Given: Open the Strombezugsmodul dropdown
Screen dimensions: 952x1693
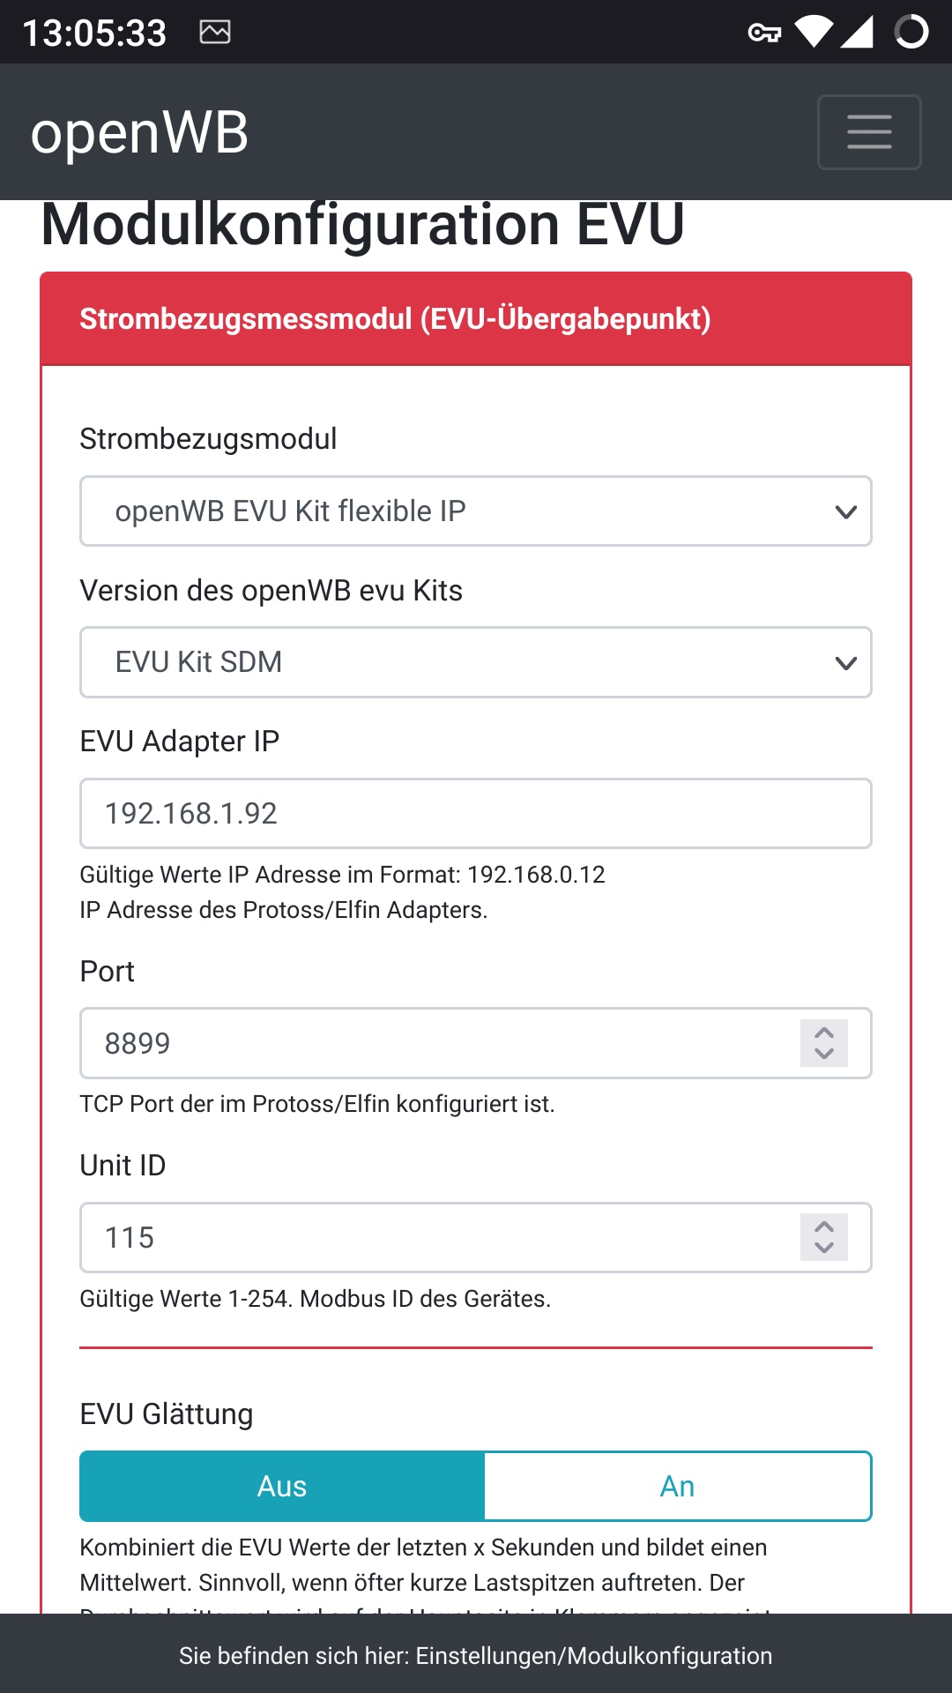Looking at the screenshot, I should (476, 511).
